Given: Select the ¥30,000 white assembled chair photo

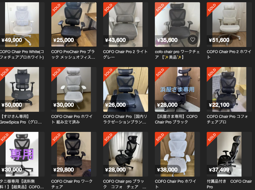Looking at the screenshot, I should (x=74, y=89).
